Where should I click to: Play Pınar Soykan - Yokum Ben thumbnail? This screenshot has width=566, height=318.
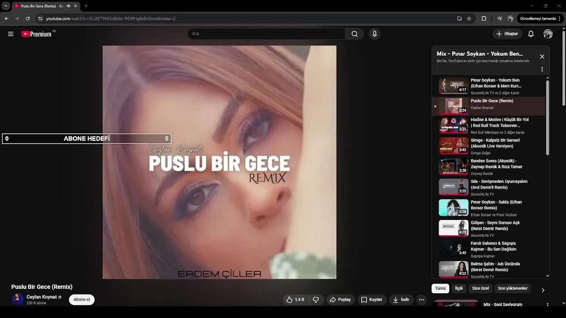[x=453, y=86]
